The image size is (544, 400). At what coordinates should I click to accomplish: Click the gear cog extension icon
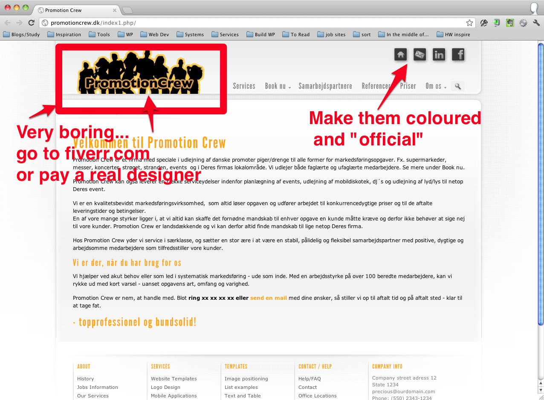[523, 23]
